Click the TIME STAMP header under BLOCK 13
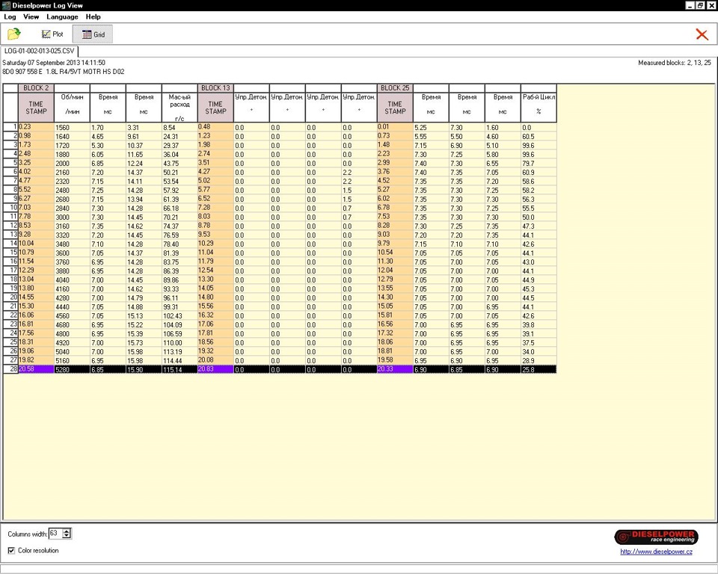 pos(215,108)
